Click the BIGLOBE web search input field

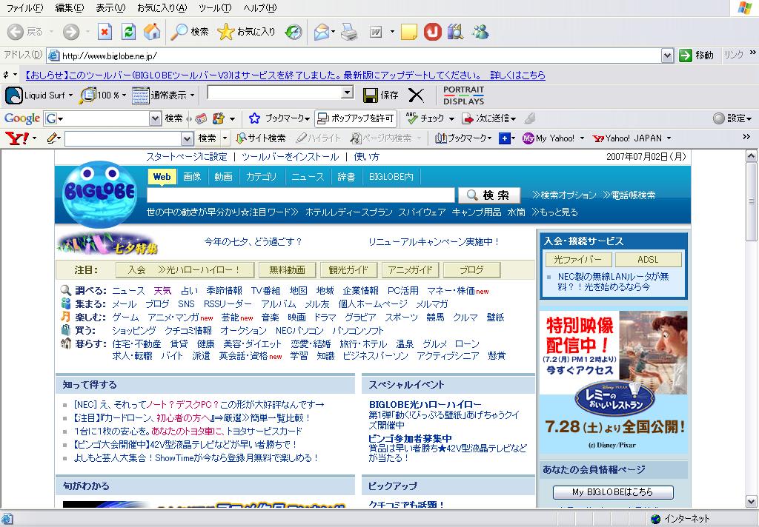301,195
